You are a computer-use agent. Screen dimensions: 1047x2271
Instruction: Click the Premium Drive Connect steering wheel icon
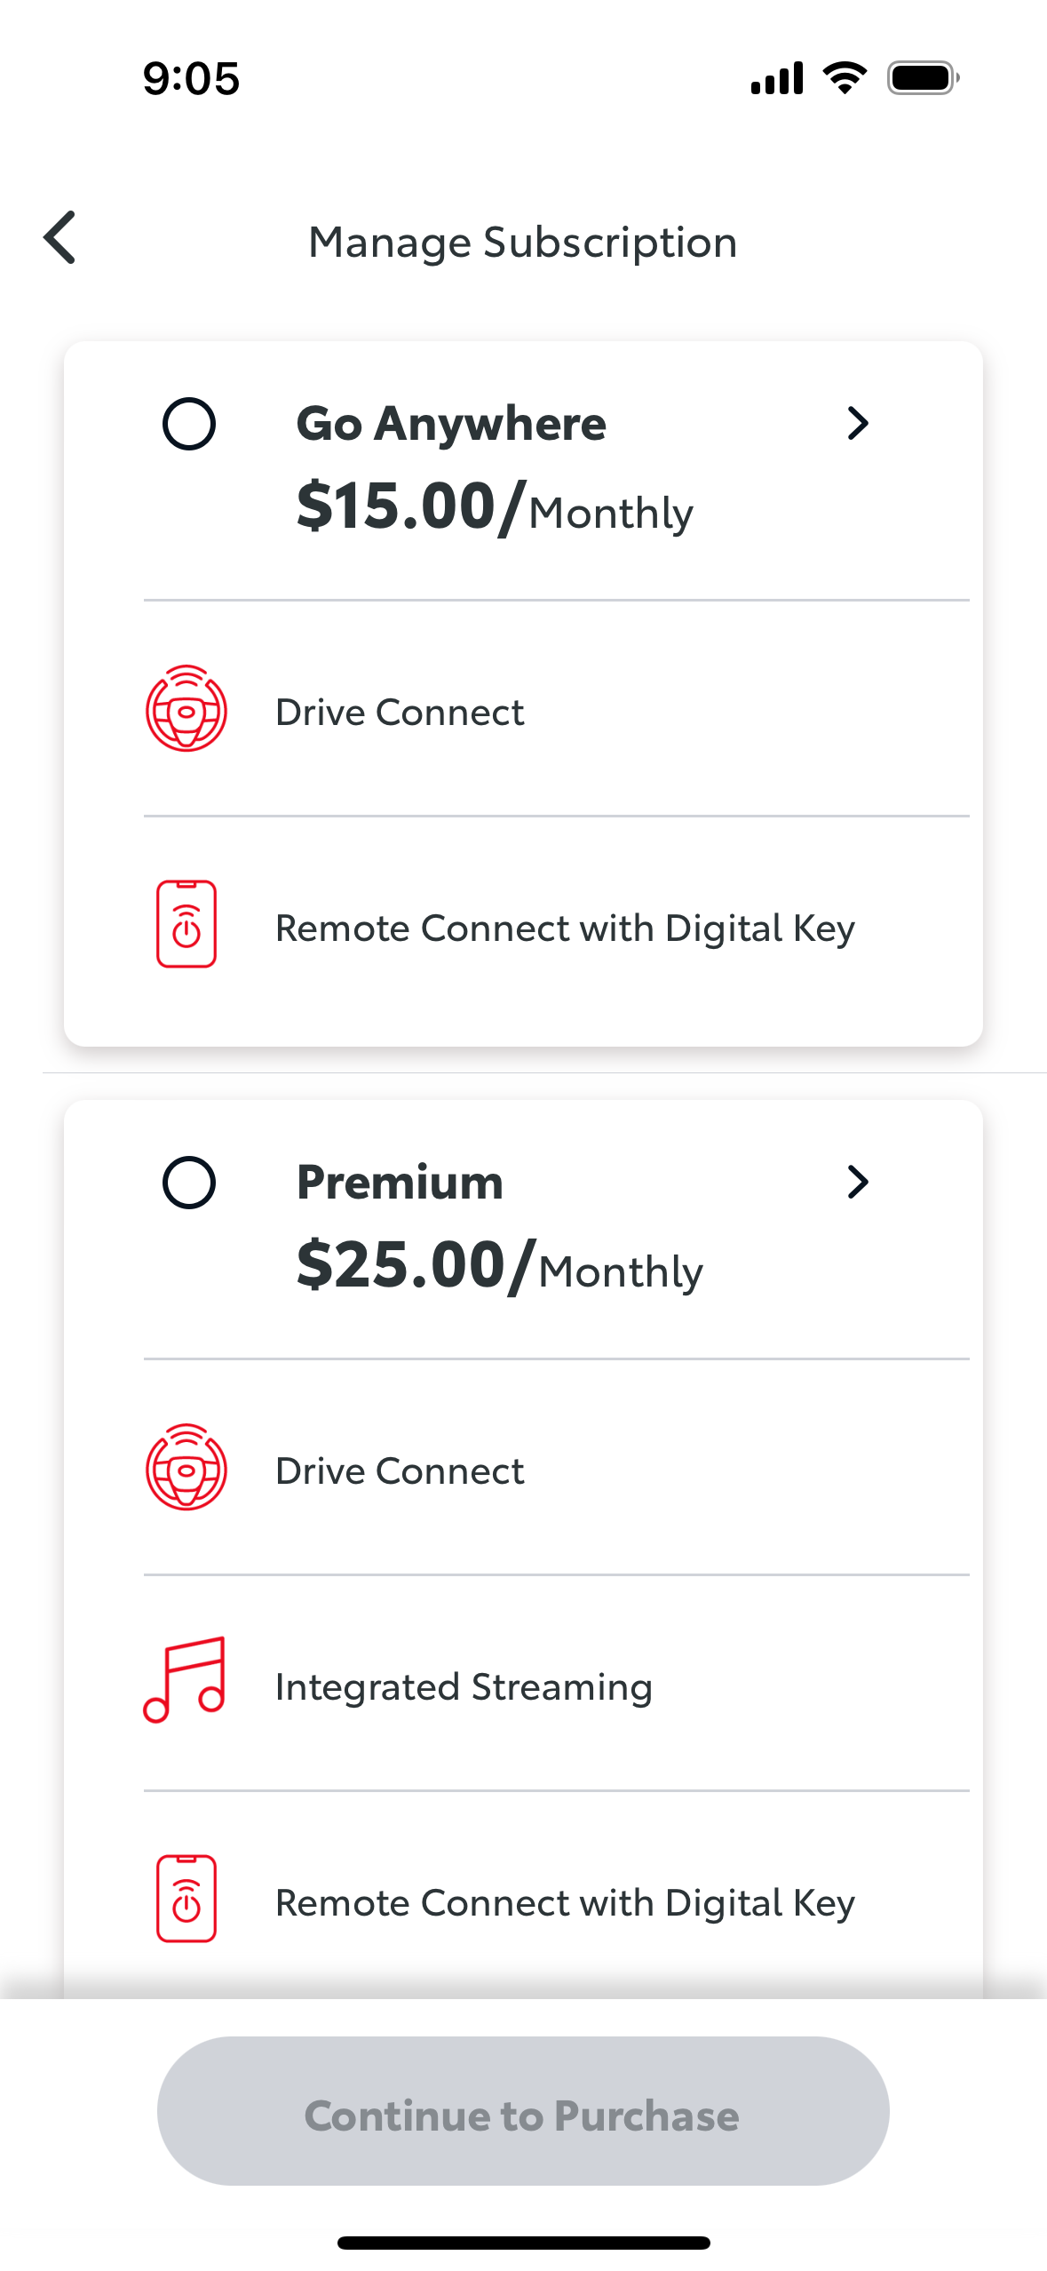[x=186, y=1467]
